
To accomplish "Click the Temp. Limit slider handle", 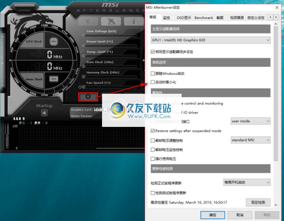I will point(83,56).
